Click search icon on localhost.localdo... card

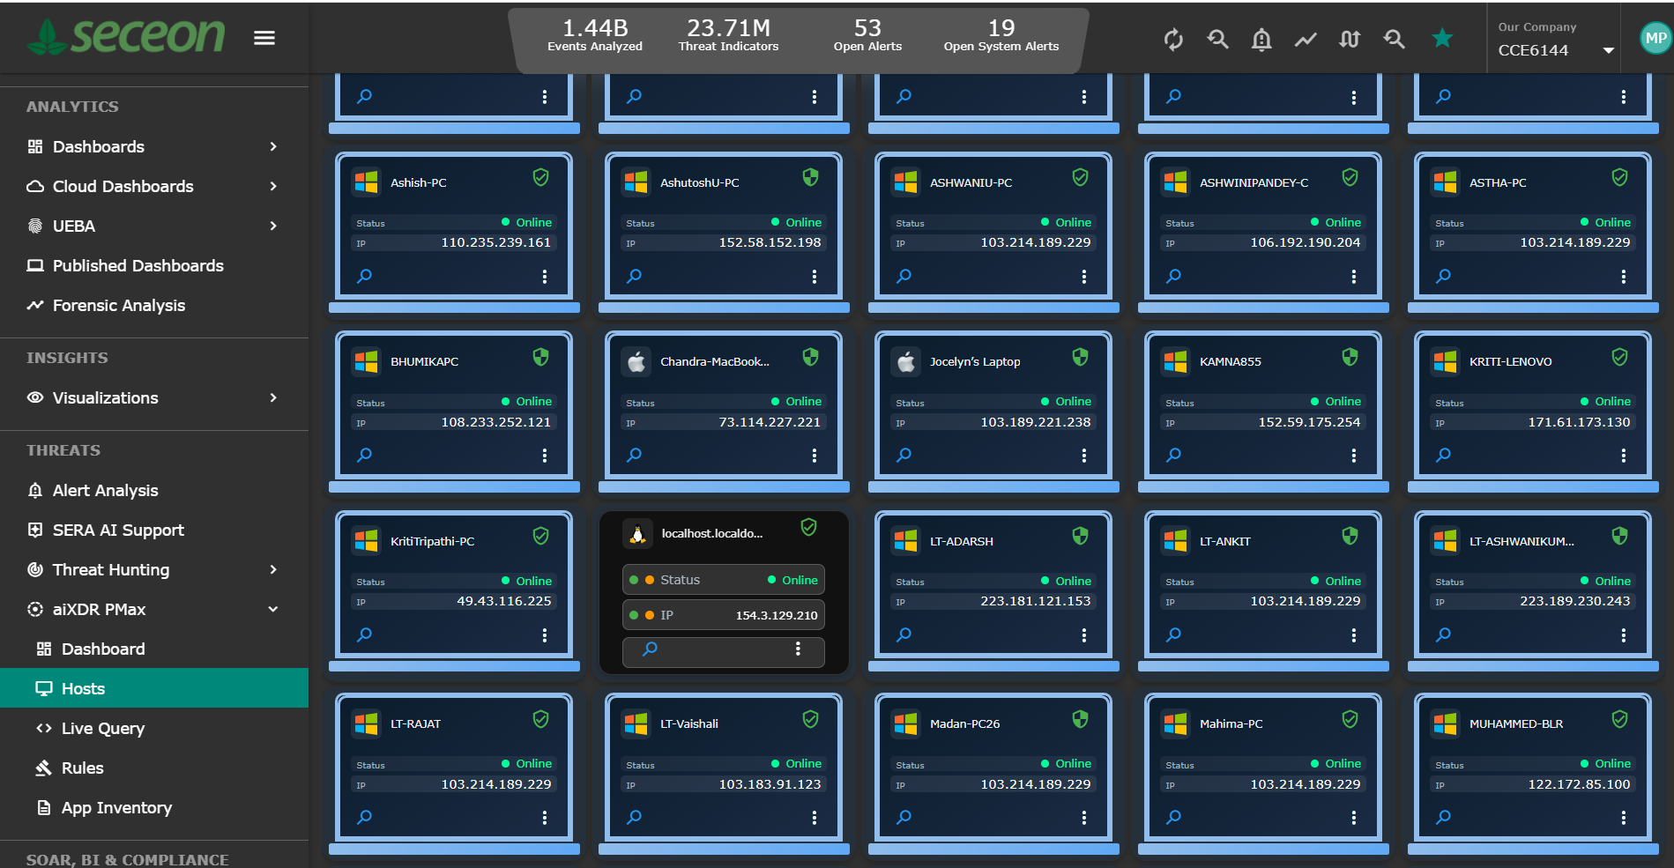[650, 649]
